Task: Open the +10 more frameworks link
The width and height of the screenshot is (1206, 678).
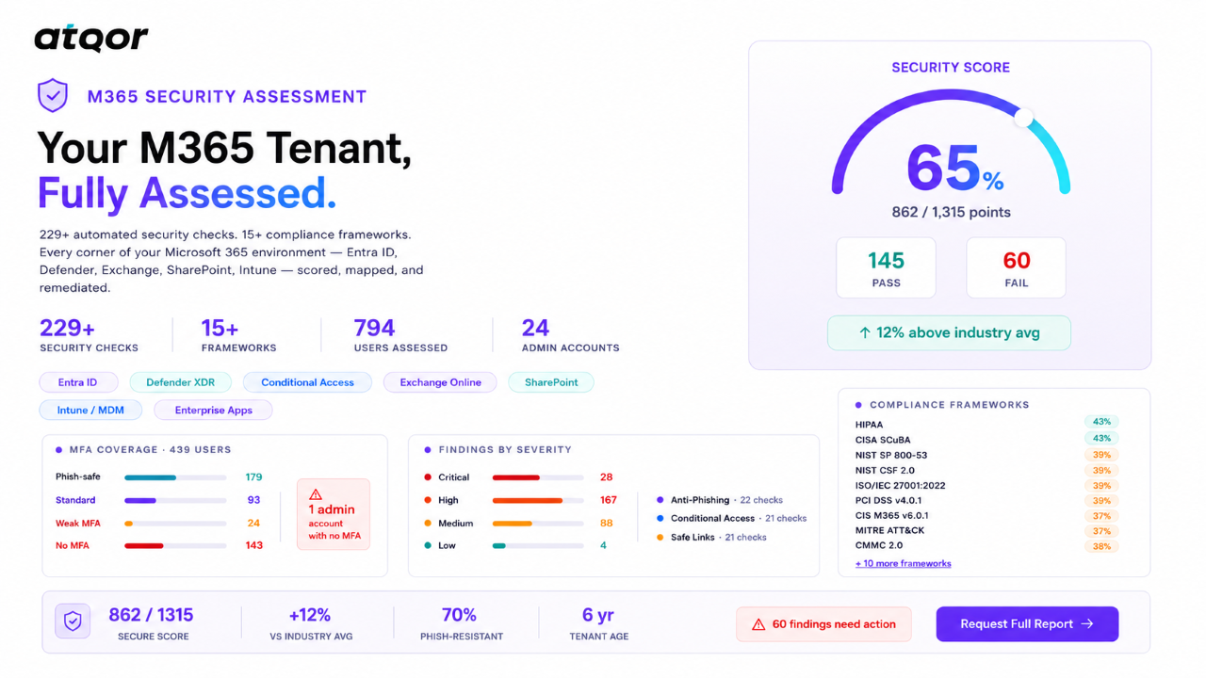Action: pyautogui.click(x=903, y=563)
